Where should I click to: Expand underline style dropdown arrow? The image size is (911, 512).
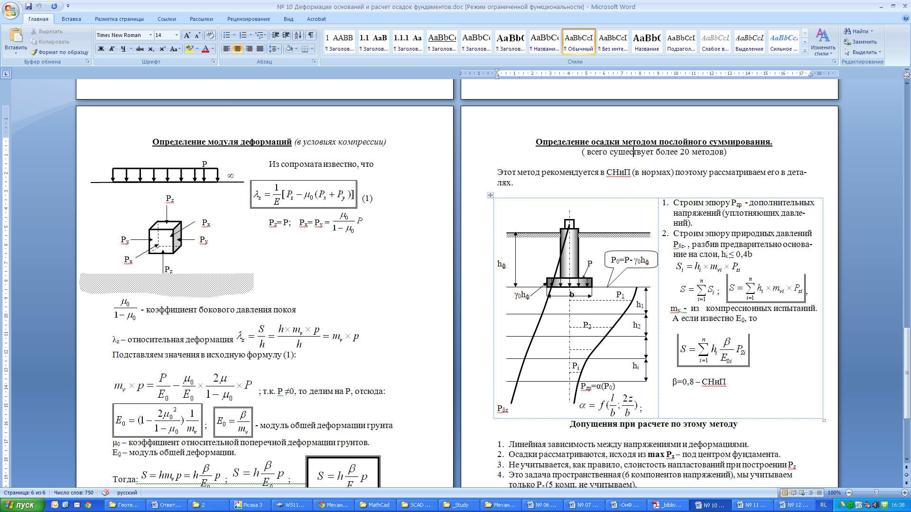[131, 49]
